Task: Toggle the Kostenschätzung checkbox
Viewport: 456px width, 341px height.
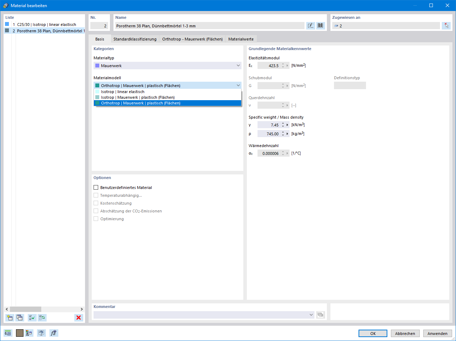Action: click(x=96, y=203)
